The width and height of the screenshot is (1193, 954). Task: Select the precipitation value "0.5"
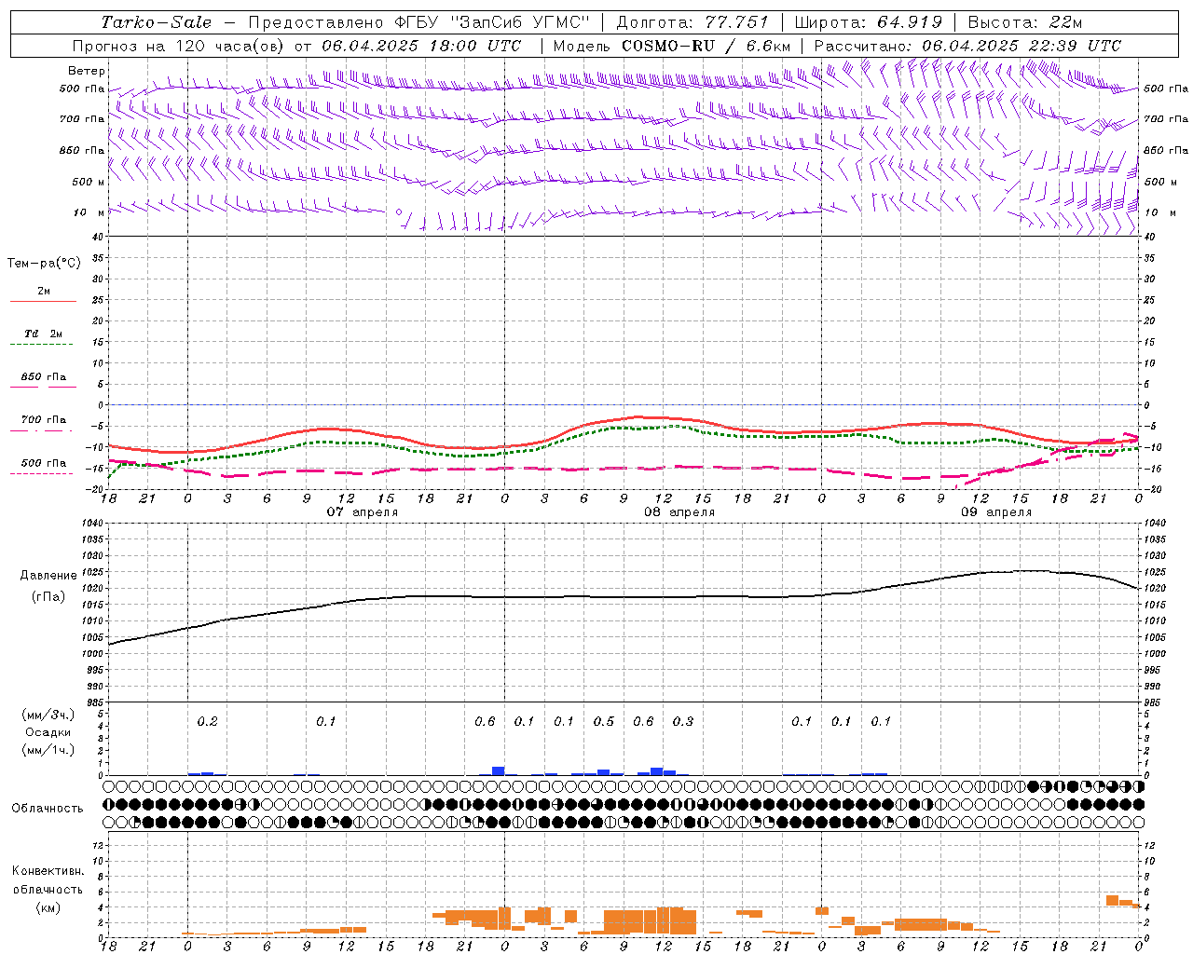click(x=604, y=721)
